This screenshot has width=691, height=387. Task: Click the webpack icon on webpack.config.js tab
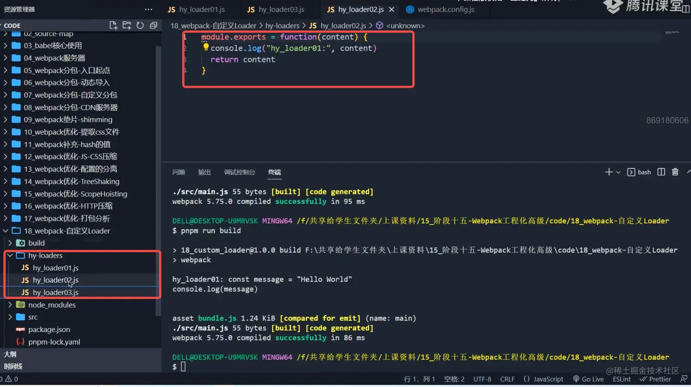(410, 9)
